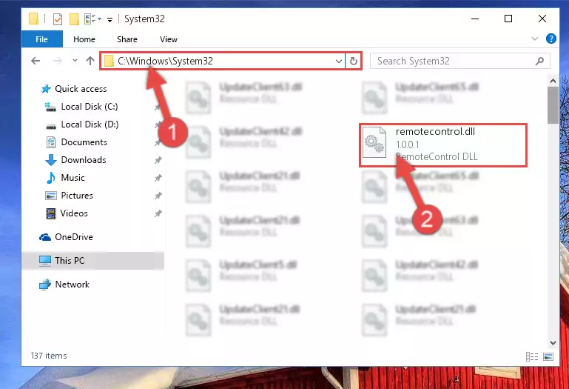Click the 137 items status text
This screenshot has height=389, width=569.
[x=49, y=356]
